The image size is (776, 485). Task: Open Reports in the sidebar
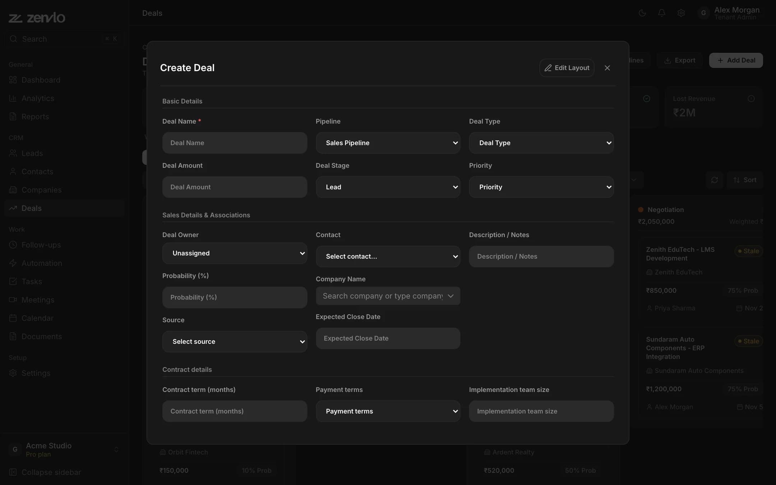(65, 117)
